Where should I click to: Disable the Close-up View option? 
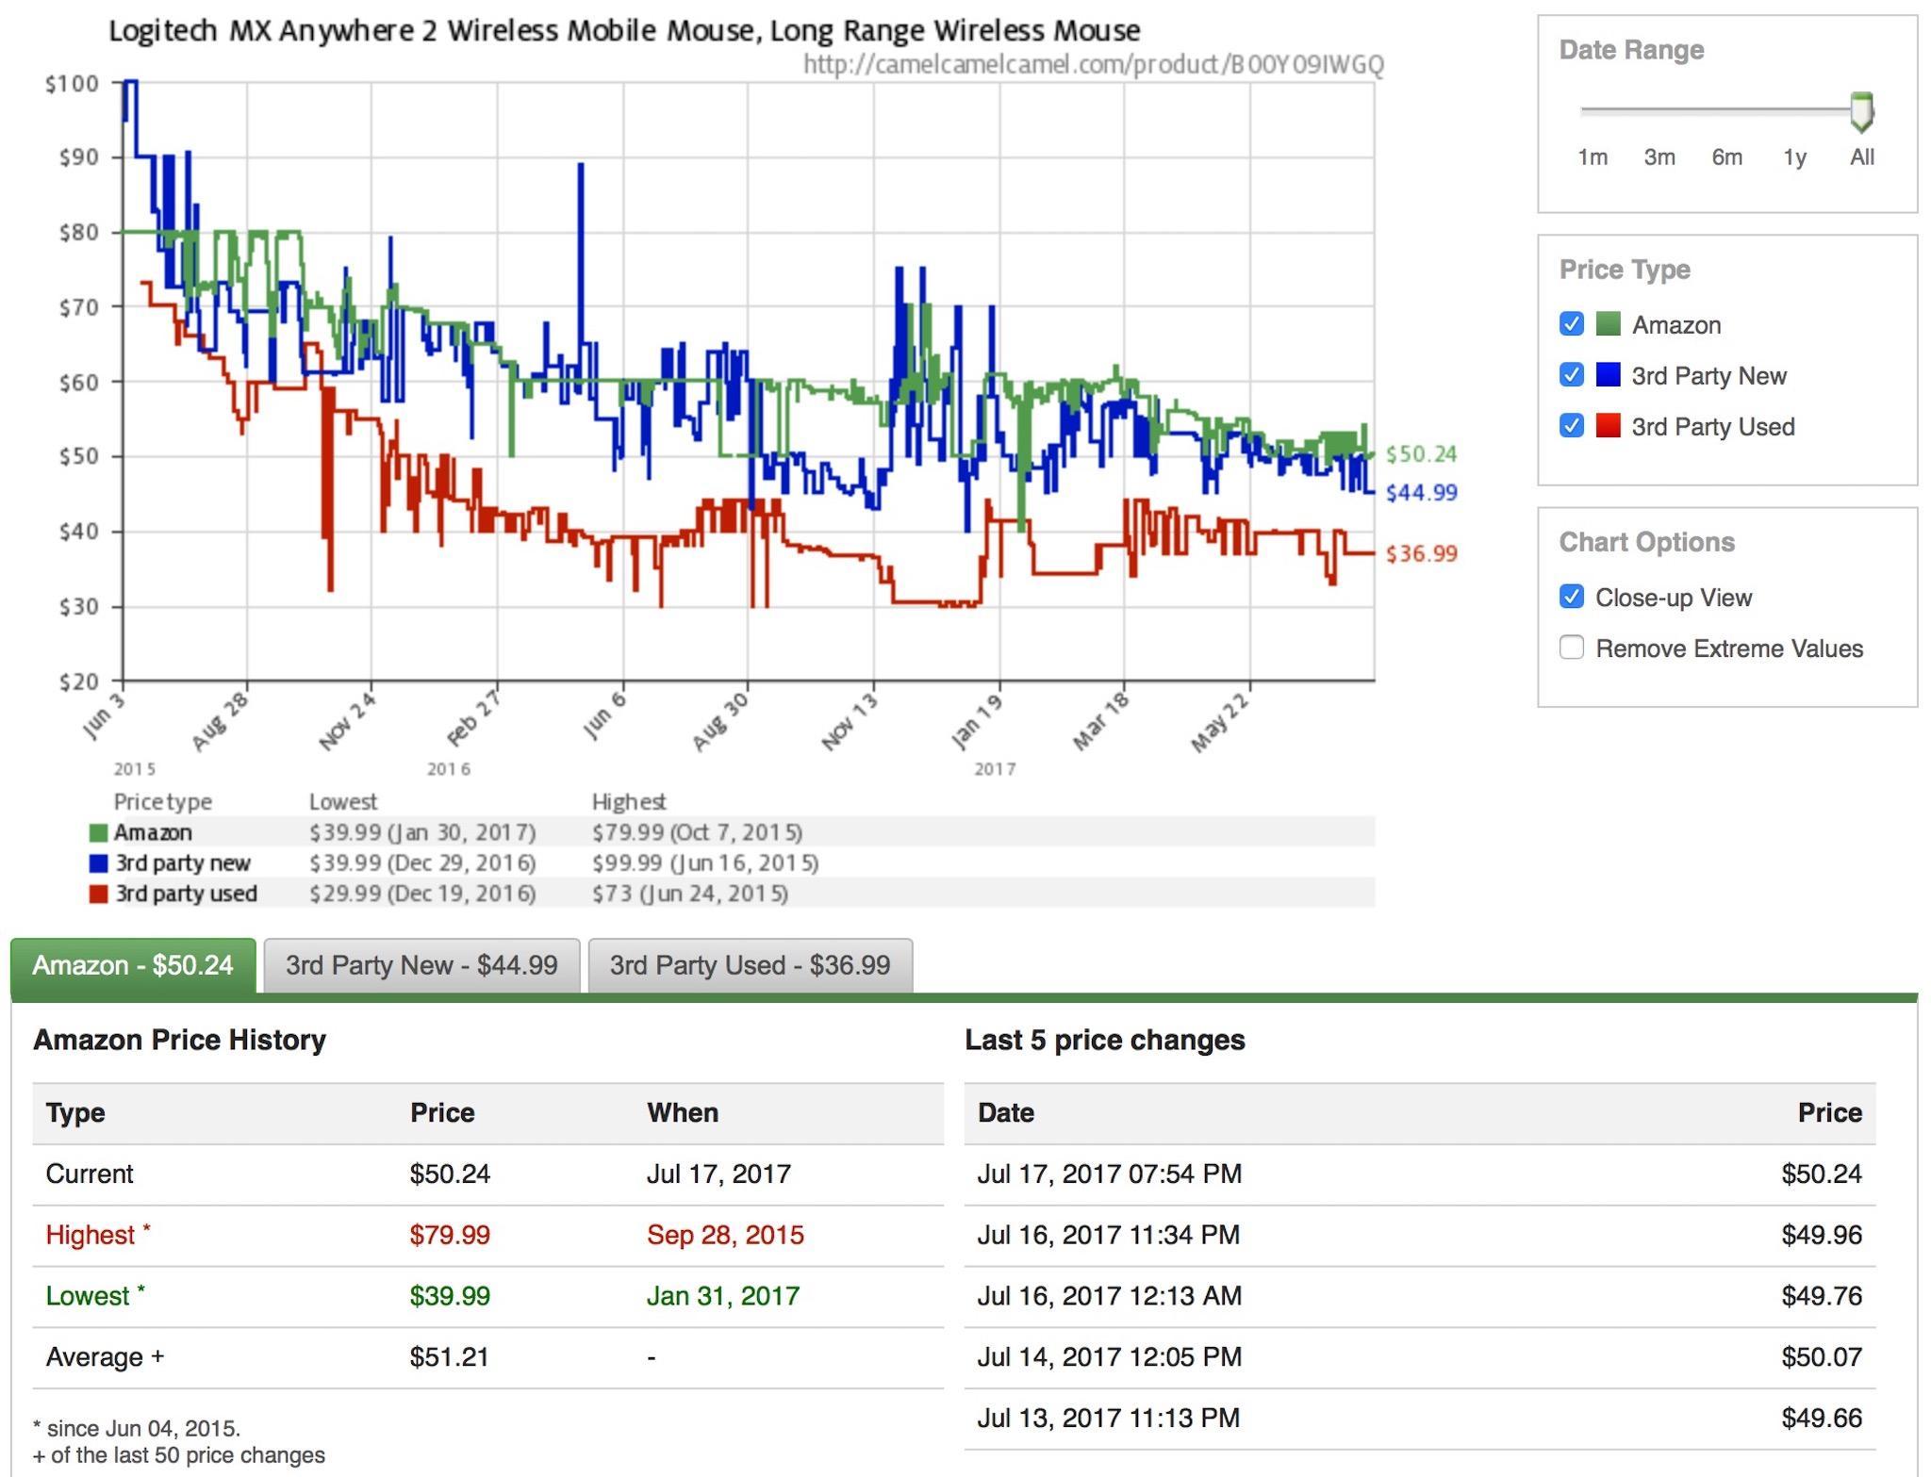tap(1571, 597)
